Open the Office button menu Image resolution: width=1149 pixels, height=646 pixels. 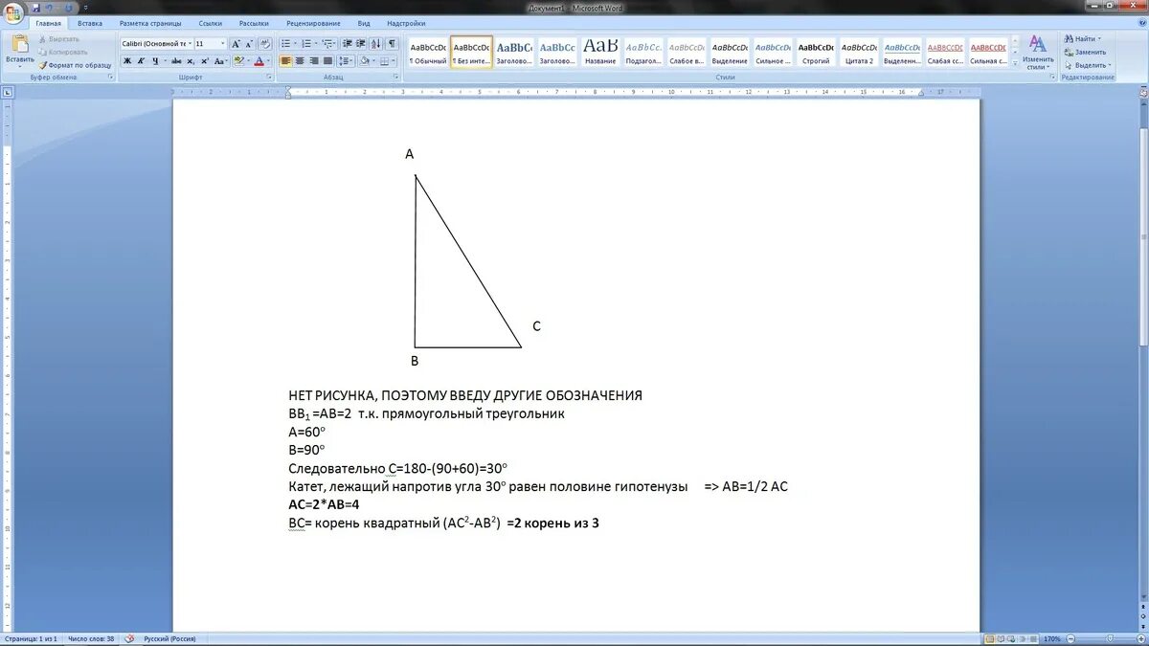[x=12, y=11]
